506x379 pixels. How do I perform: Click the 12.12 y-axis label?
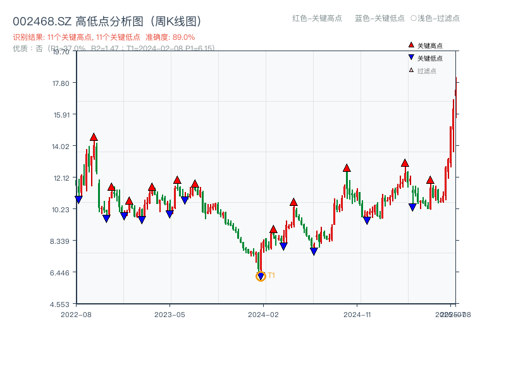pyautogui.click(x=61, y=178)
